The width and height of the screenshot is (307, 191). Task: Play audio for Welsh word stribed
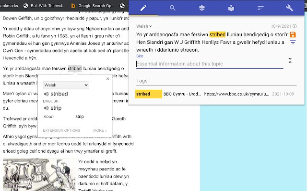pyautogui.click(x=46, y=94)
